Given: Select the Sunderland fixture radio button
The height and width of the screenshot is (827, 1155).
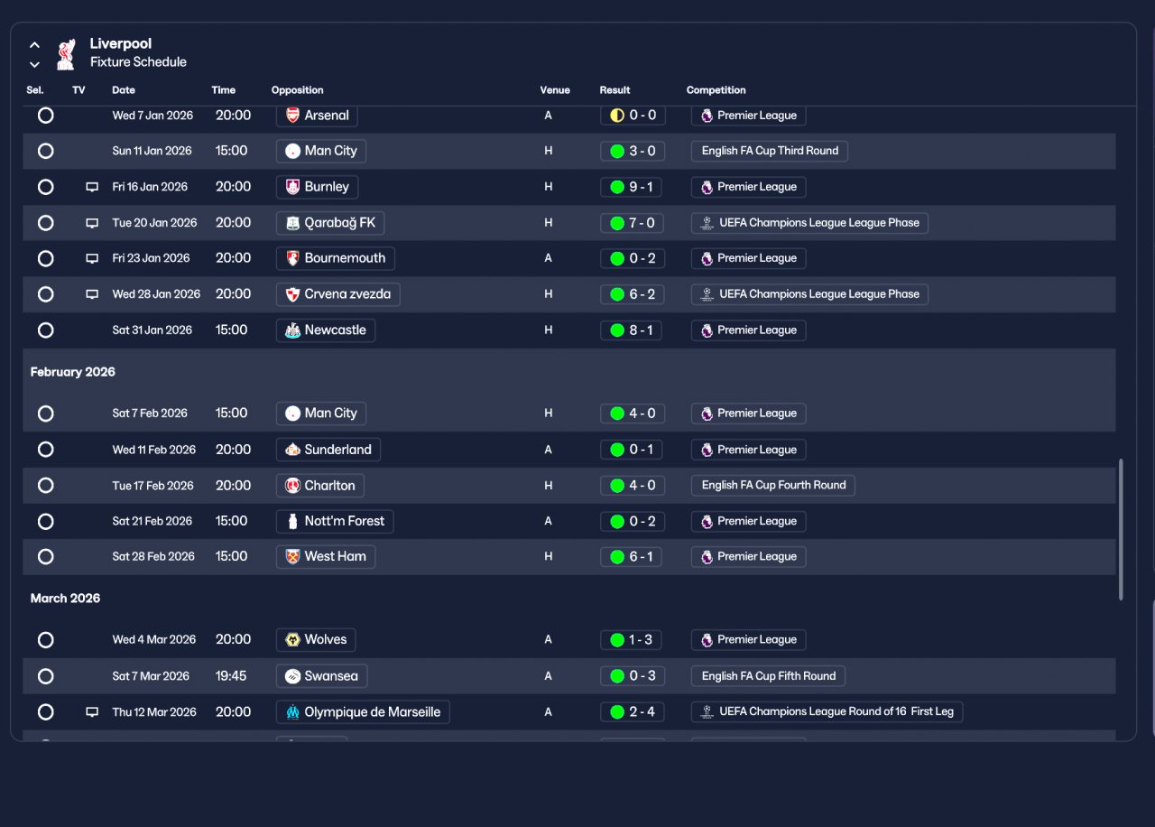Looking at the screenshot, I should click(x=46, y=450).
